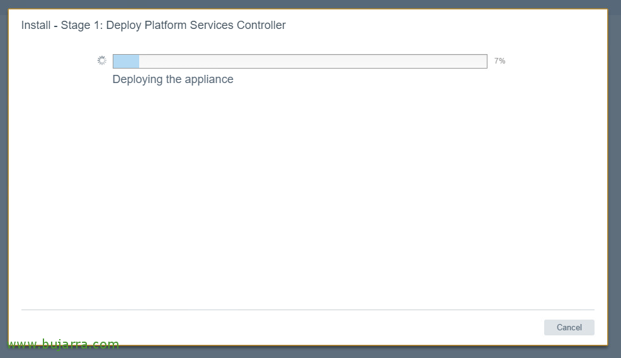
Task: Click the word 'Deploy' in the dialog title
Action: click(x=123, y=25)
